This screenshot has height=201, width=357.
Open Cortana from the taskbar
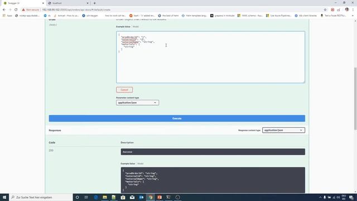pyautogui.click(x=78, y=197)
